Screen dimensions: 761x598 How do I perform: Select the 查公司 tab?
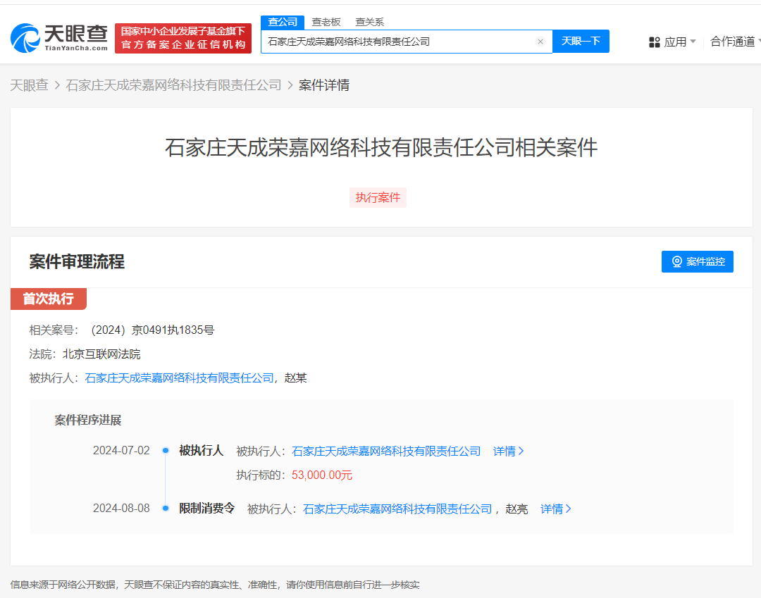pyautogui.click(x=282, y=22)
